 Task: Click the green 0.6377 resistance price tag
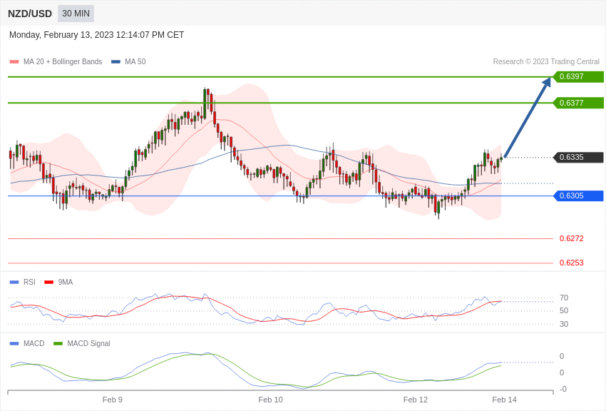(x=579, y=103)
